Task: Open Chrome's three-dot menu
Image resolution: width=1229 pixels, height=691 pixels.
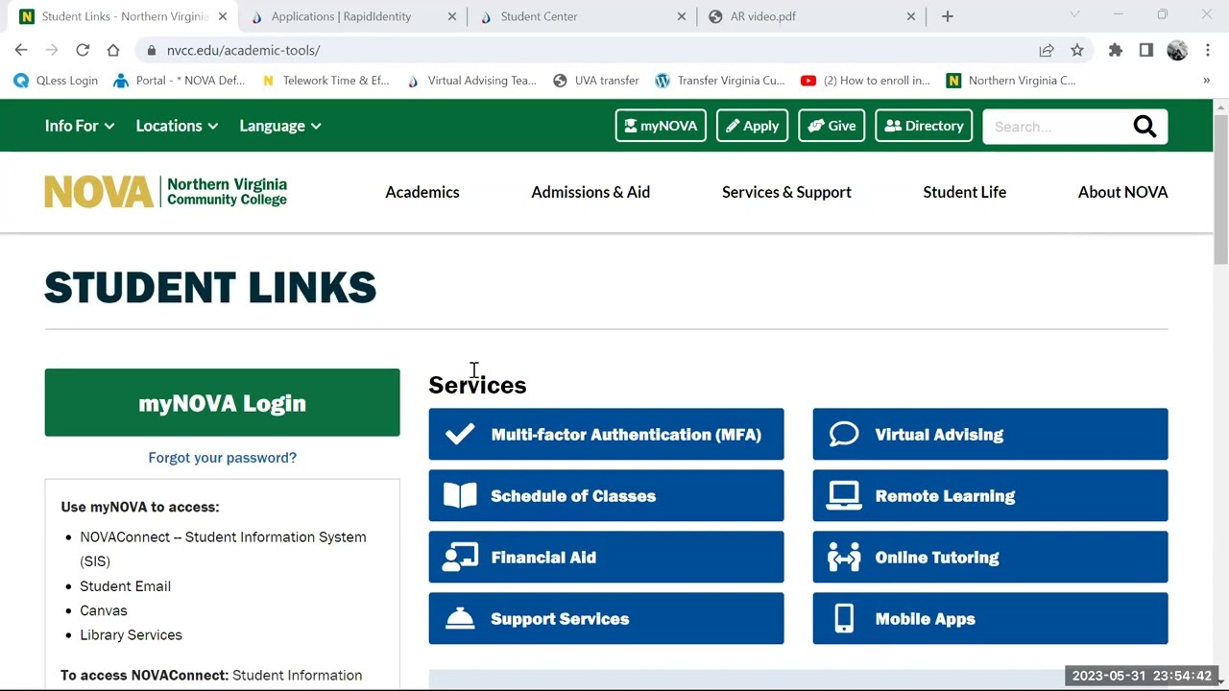Action: (1208, 50)
